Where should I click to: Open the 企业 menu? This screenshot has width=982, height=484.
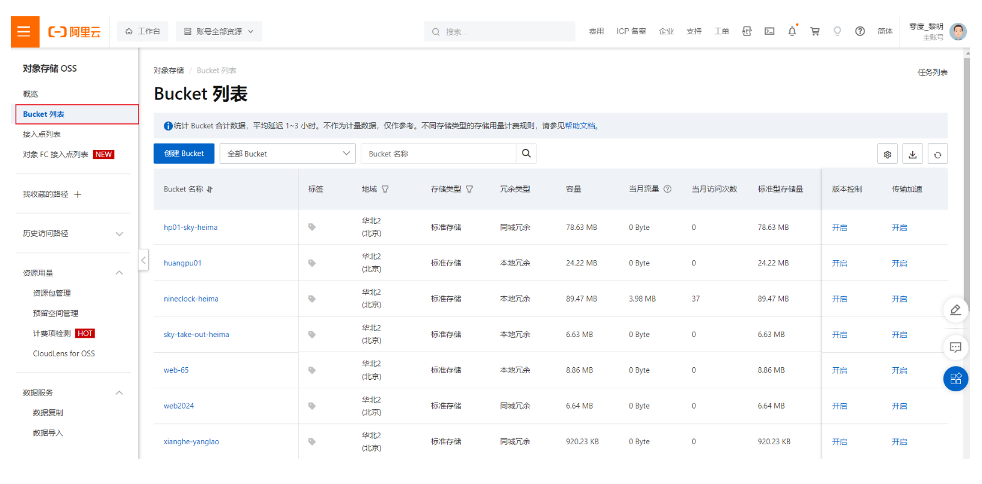click(667, 31)
